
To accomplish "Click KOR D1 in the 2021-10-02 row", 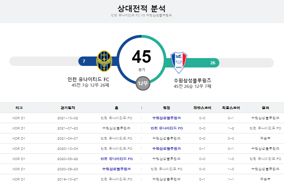I will [19, 118].
